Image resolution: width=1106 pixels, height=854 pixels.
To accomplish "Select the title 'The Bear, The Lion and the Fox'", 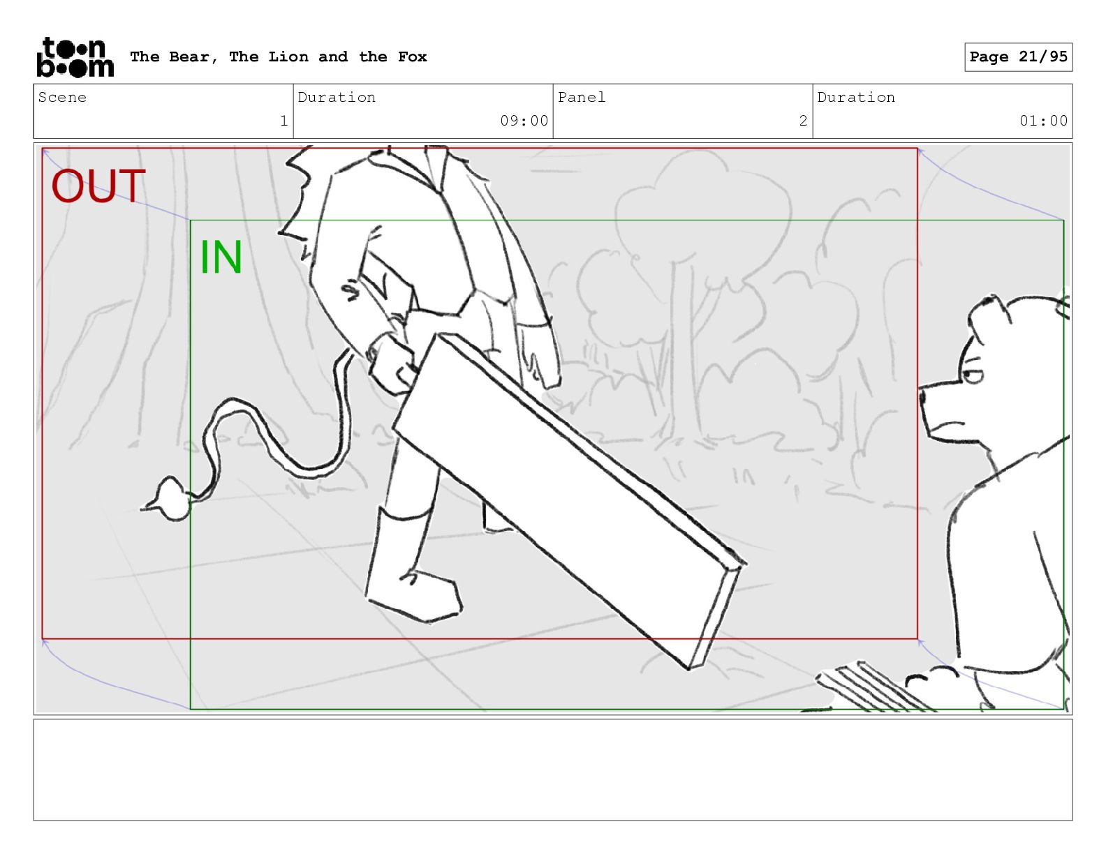I will (x=279, y=57).
